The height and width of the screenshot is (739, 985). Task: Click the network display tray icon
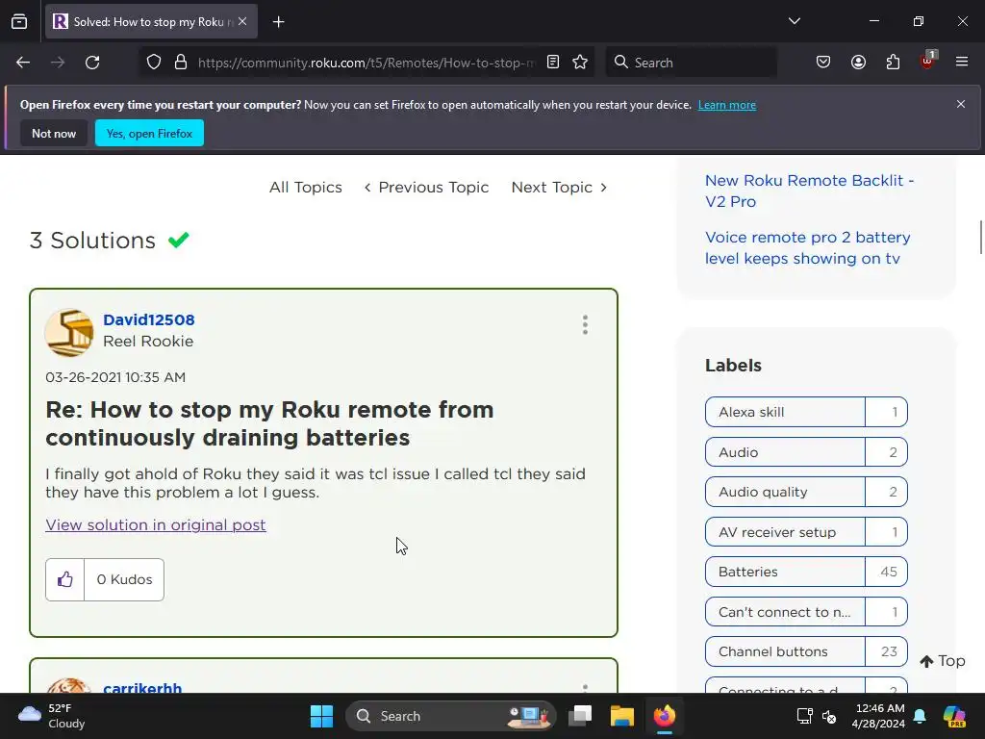[x=804, y=716]
